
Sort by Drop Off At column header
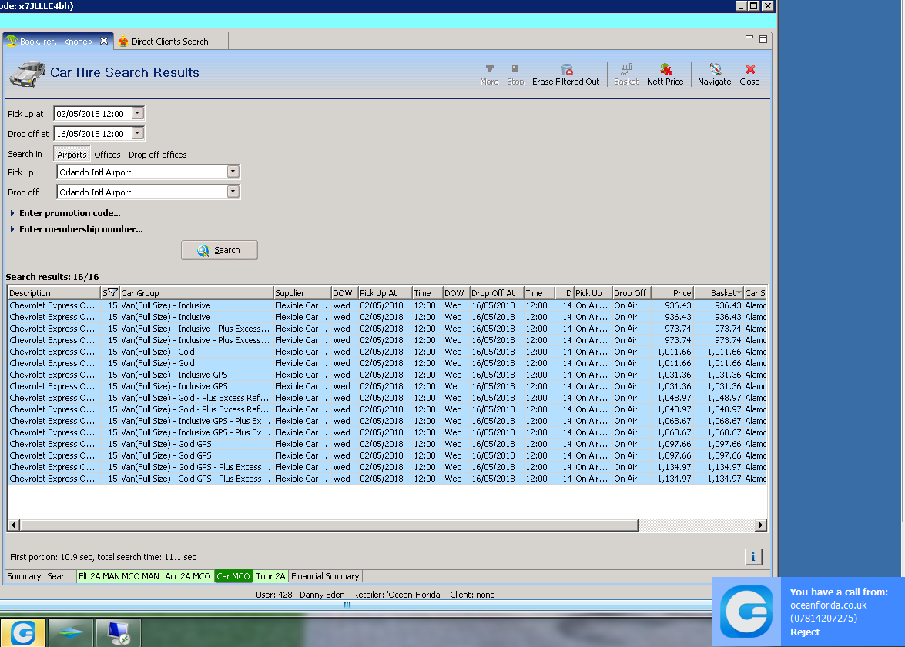click(x=496, y=293)
